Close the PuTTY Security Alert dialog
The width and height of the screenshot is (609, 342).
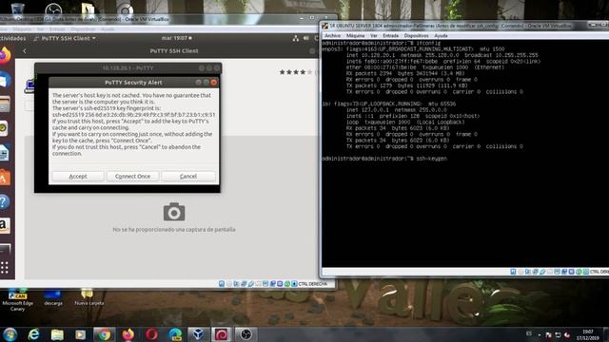tap(213, 83)
